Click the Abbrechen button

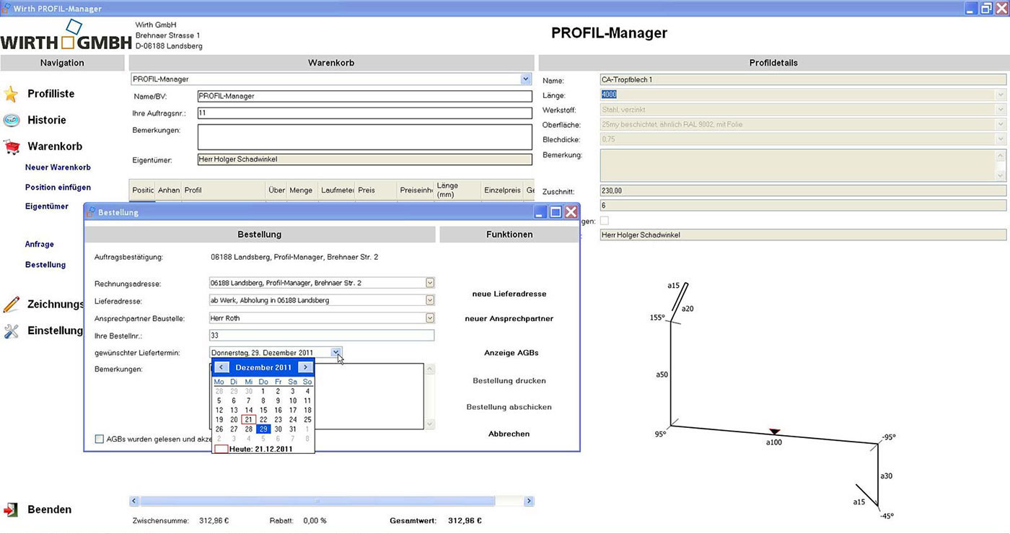pos(509,434)
